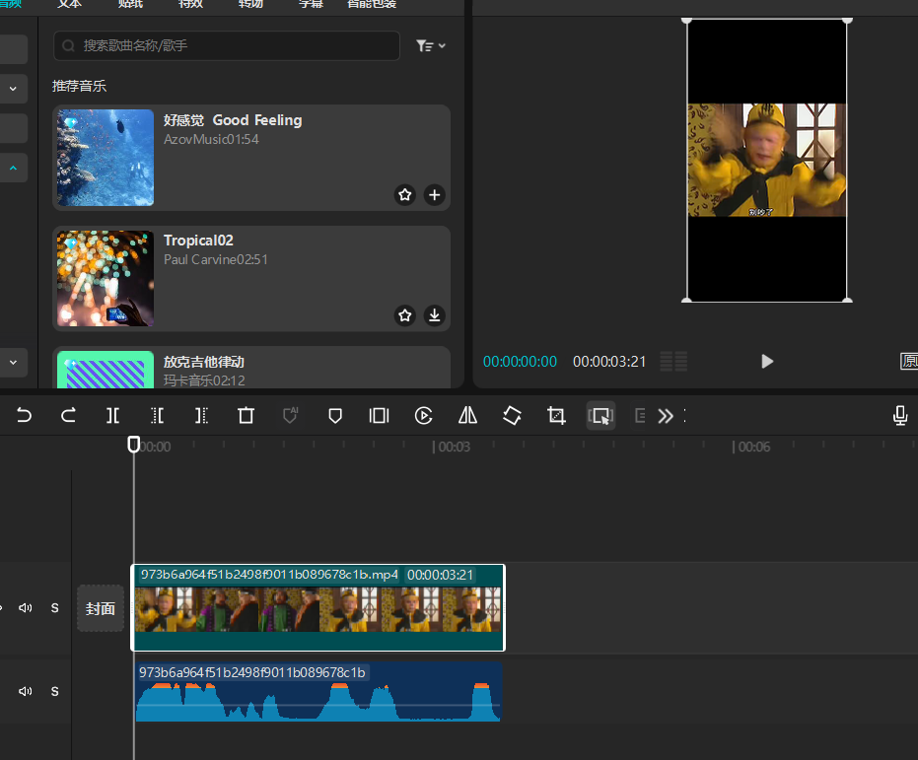Open the 智能包装 tab
Image resolution: width=918 pixels, height=760 pixels.
pyautogui.click(x=372, y=4)
